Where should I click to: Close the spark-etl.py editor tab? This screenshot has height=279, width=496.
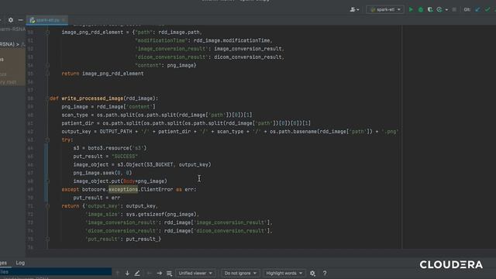pos(64,20)
